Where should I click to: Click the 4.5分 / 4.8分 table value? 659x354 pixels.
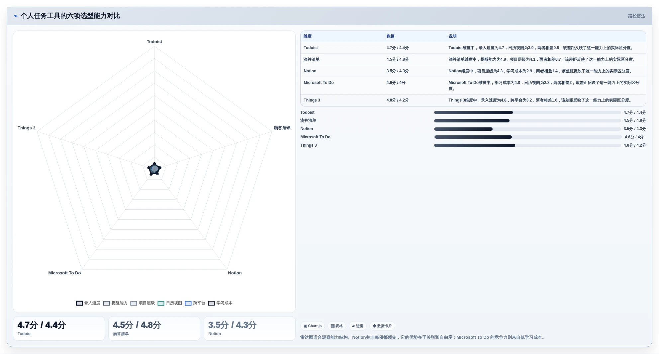(398, 59)
